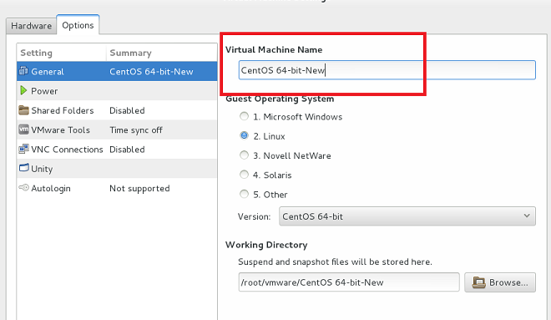
Task: Click 'Time sync off' summary text
Action: coord(136,130)
